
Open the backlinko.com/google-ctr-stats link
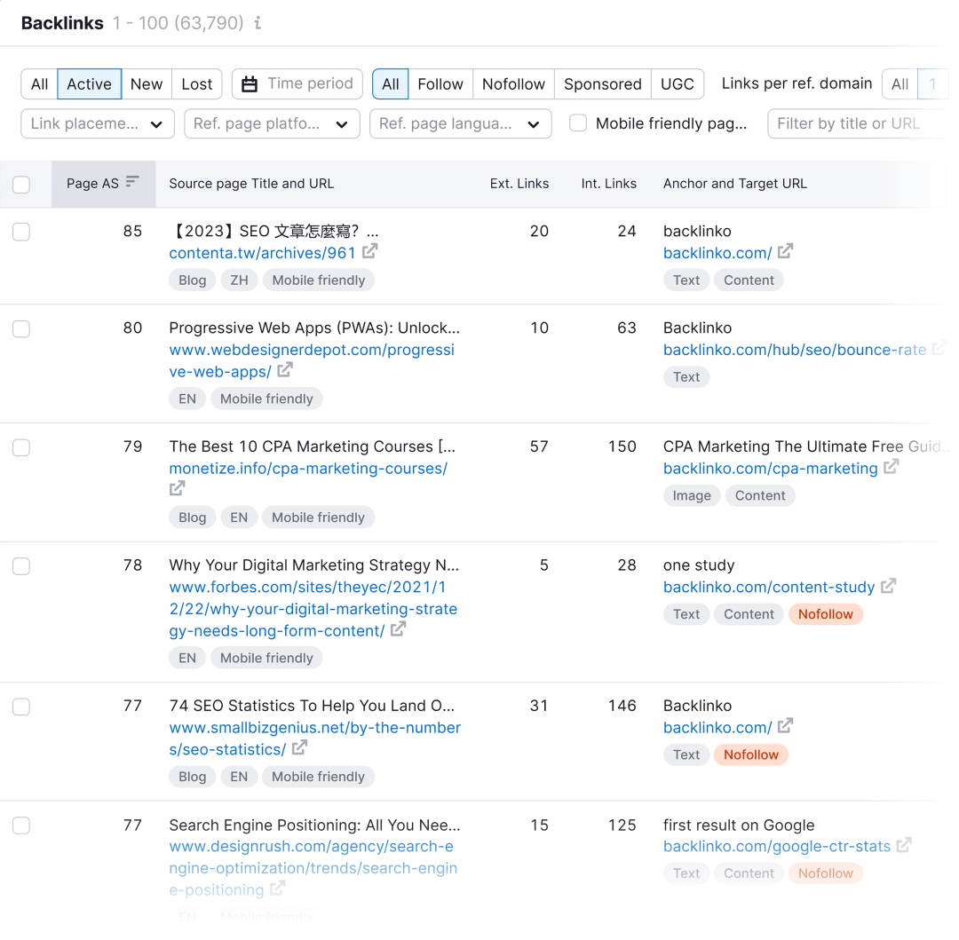pyautogui.click(x=777, y=846)
